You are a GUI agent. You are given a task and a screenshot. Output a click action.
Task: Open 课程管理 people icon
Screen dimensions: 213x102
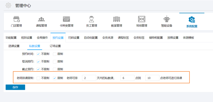point(41,19)
